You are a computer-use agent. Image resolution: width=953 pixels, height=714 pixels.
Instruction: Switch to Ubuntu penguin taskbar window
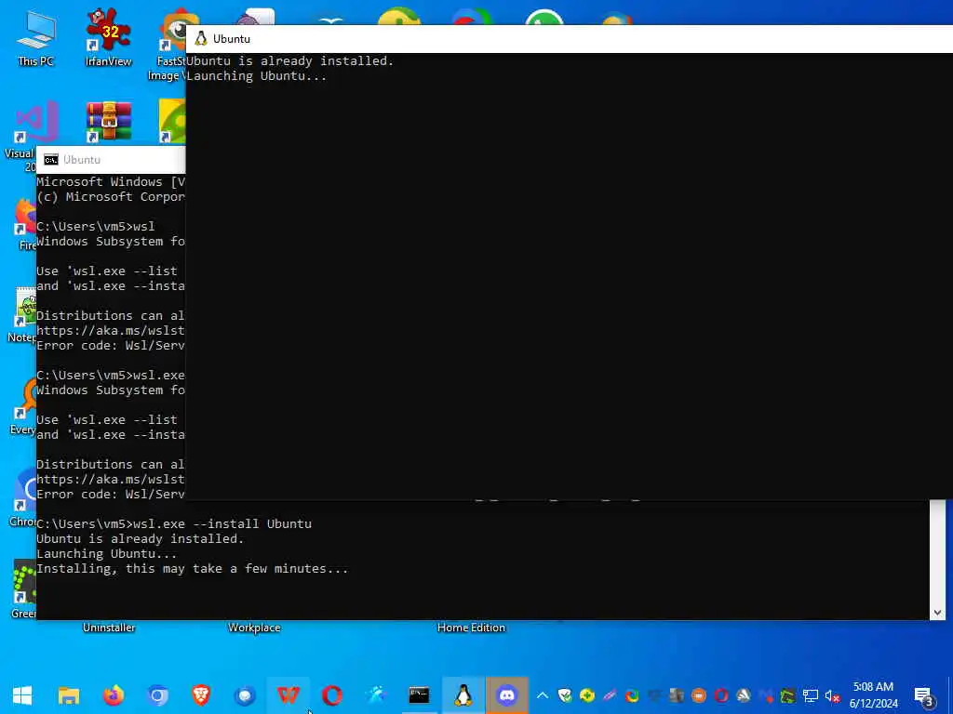tap(463, 695)
